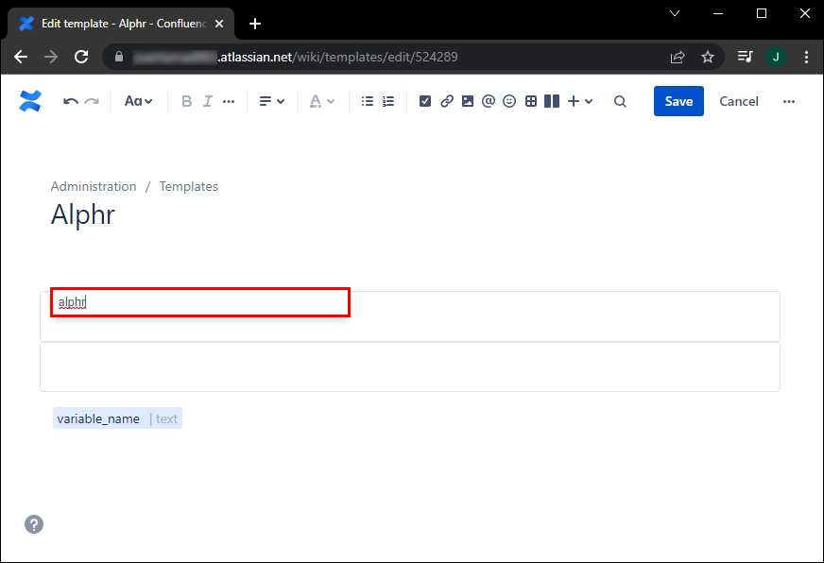Close the Edit template browser tab
This screenshot has width=824, height=563.
pos(219,24)
